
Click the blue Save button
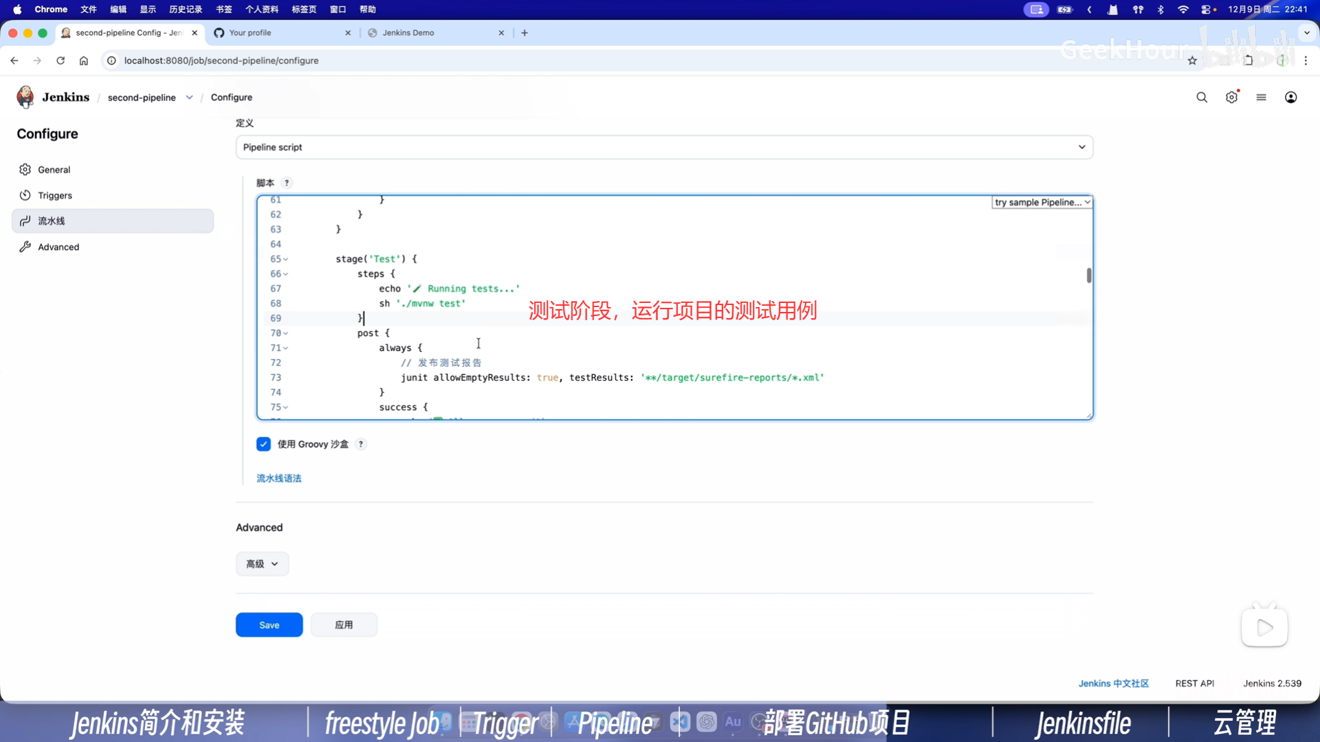[x=269, y=625]
